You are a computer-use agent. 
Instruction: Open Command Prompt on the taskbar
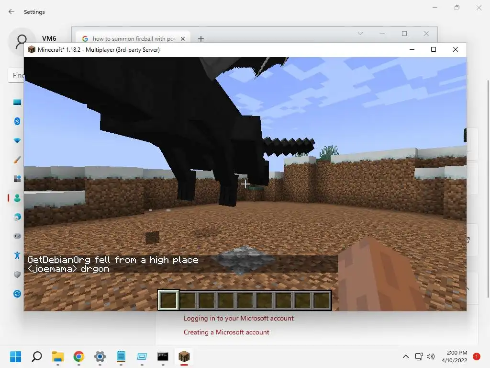(163, 356)
